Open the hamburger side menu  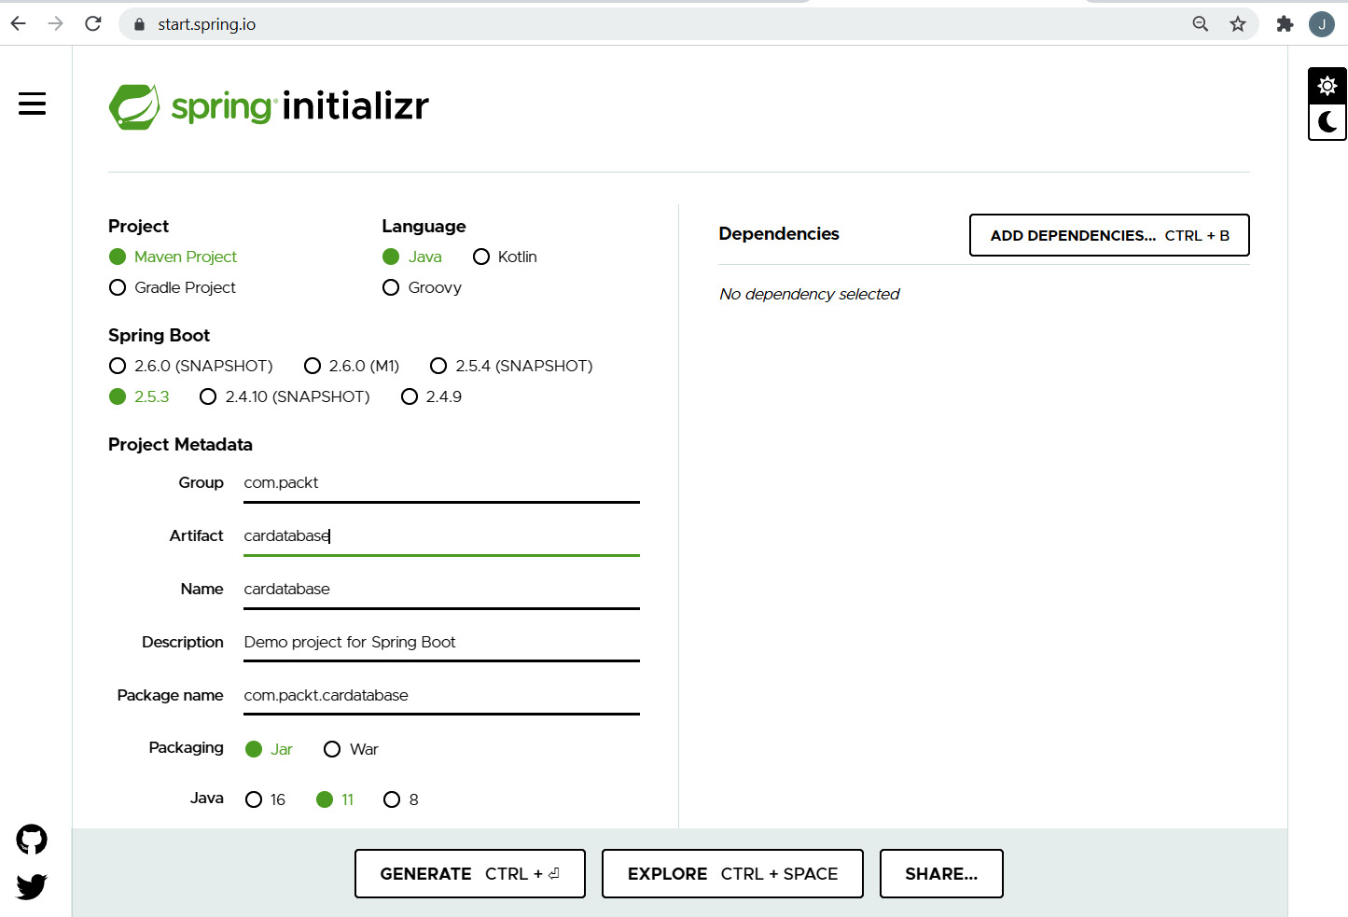(33, 104)
